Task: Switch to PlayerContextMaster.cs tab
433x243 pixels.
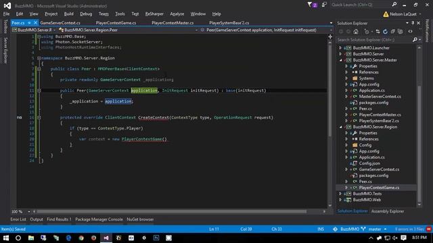Action: (x=173, y=23)
